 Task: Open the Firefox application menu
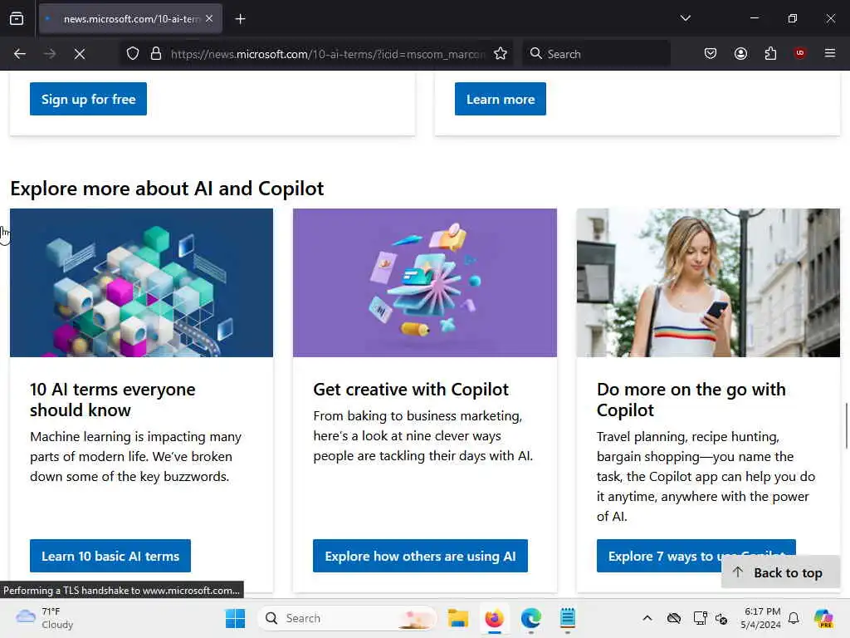pyautogui.click(x=829, y=53)
